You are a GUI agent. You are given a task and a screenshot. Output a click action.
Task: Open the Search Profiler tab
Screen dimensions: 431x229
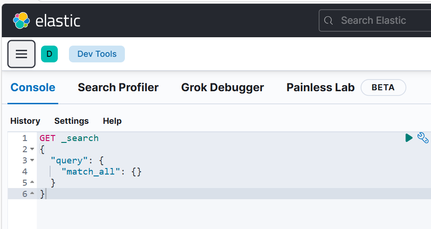(x=118, y=88)
